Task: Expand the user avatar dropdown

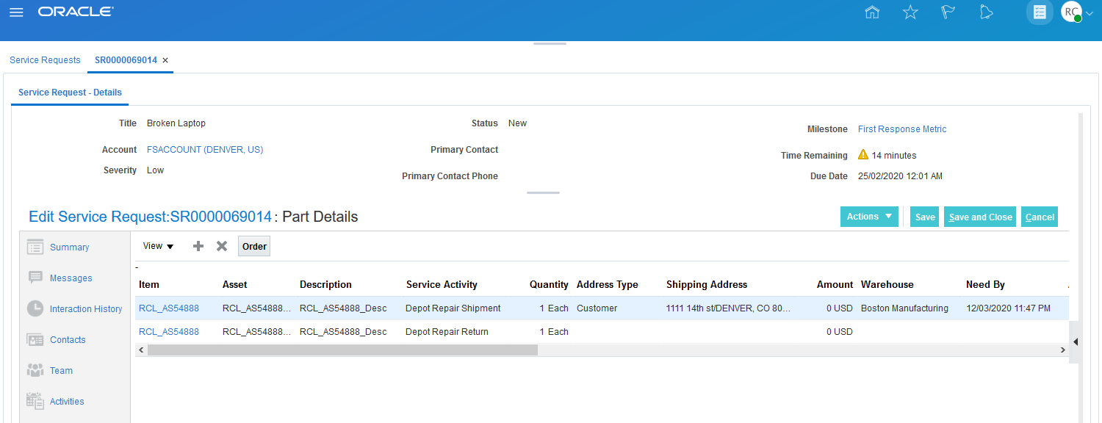Action: [1090, 12]
